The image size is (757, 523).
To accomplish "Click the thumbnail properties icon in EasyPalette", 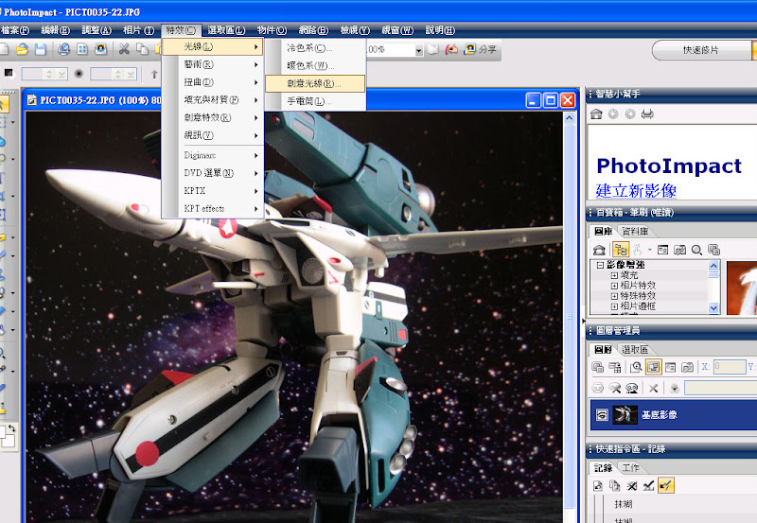I will point(663,250).
